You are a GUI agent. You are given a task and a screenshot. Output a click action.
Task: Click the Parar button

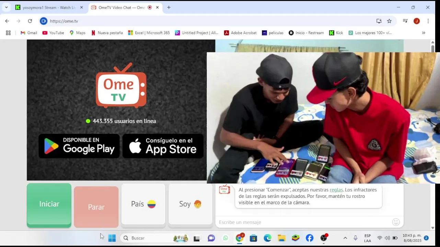tap(96, 207)
